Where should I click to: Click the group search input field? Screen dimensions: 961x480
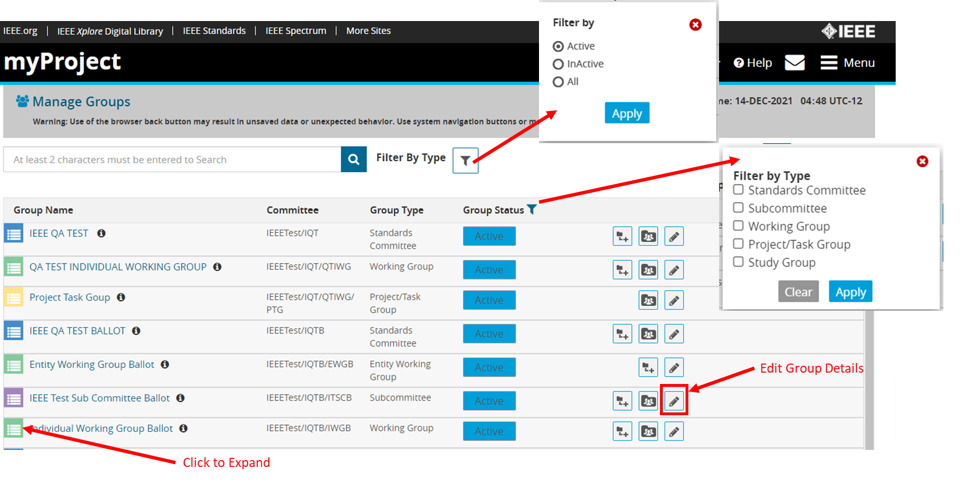click(x=173, y=160)
